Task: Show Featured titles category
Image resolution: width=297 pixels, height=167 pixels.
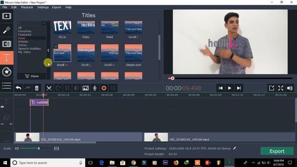Action: [x=25, y=35]
